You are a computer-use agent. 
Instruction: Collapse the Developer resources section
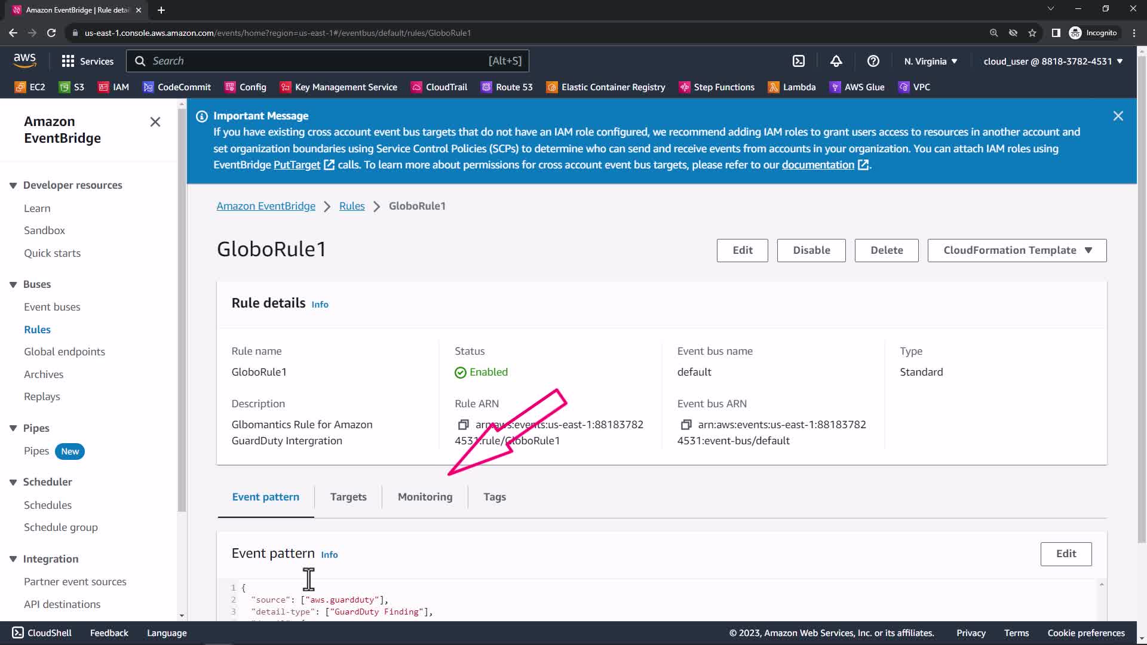pos(13,186)
